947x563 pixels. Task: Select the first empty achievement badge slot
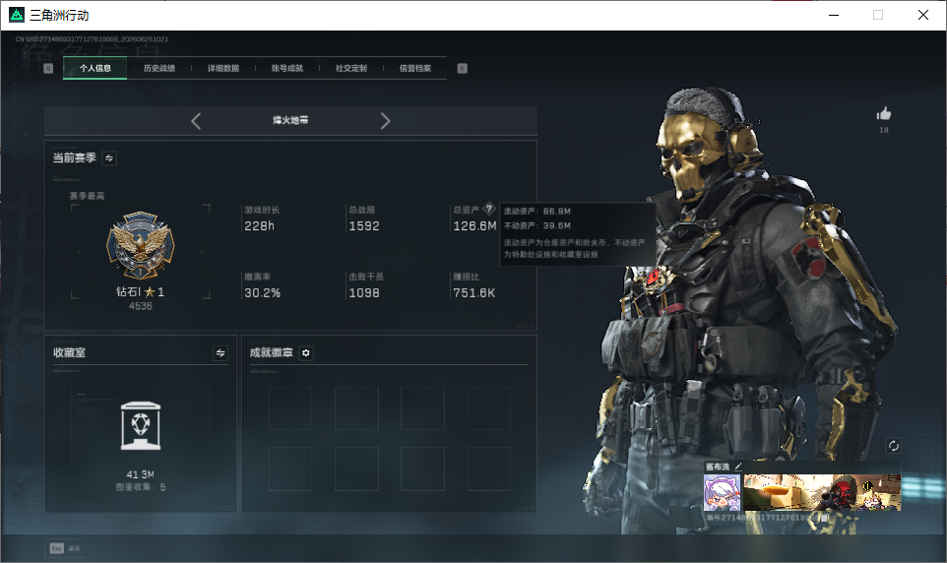[290, 408]
